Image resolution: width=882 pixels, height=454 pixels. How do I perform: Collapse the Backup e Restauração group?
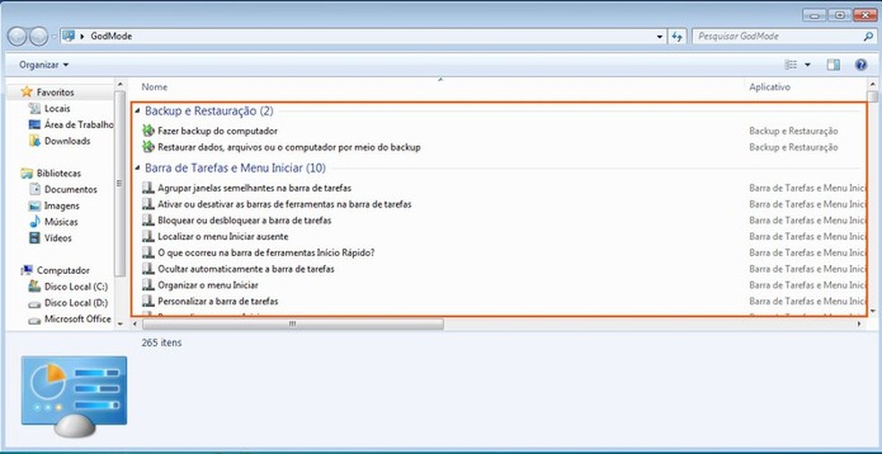pos(138,111)
